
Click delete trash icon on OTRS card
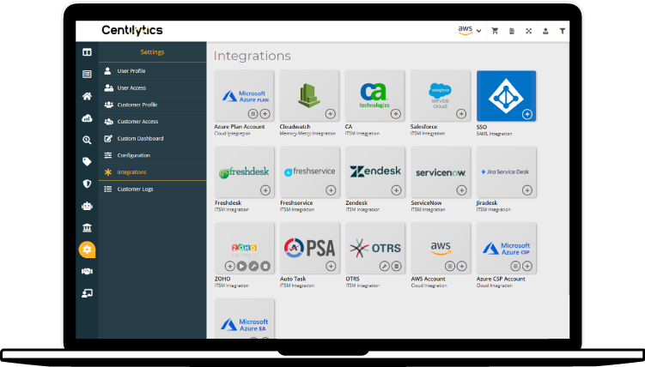pos(396,266)
